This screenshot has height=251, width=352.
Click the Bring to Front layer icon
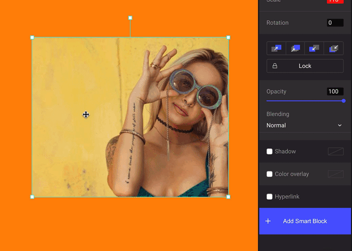[295, 48]
